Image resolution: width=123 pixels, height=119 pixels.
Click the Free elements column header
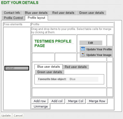(17, 24)
